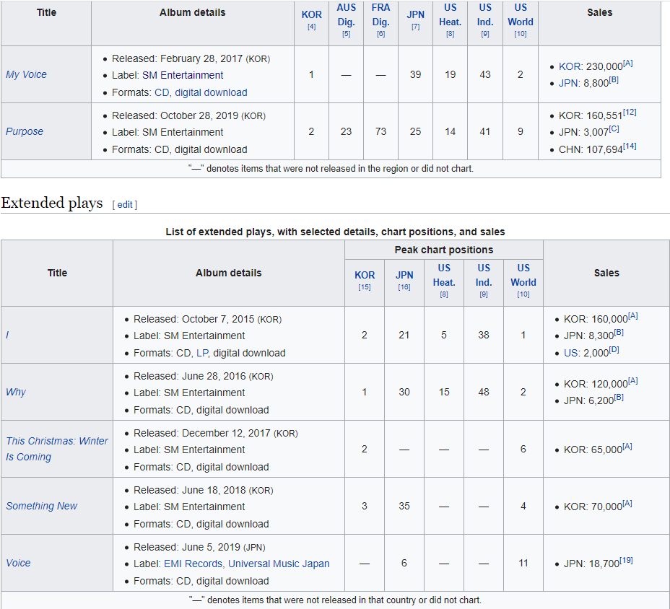Viewport: 670px width, 609px height.
Task: Click the JPN header link above reference [16]
Action: (x=404, y=275)
